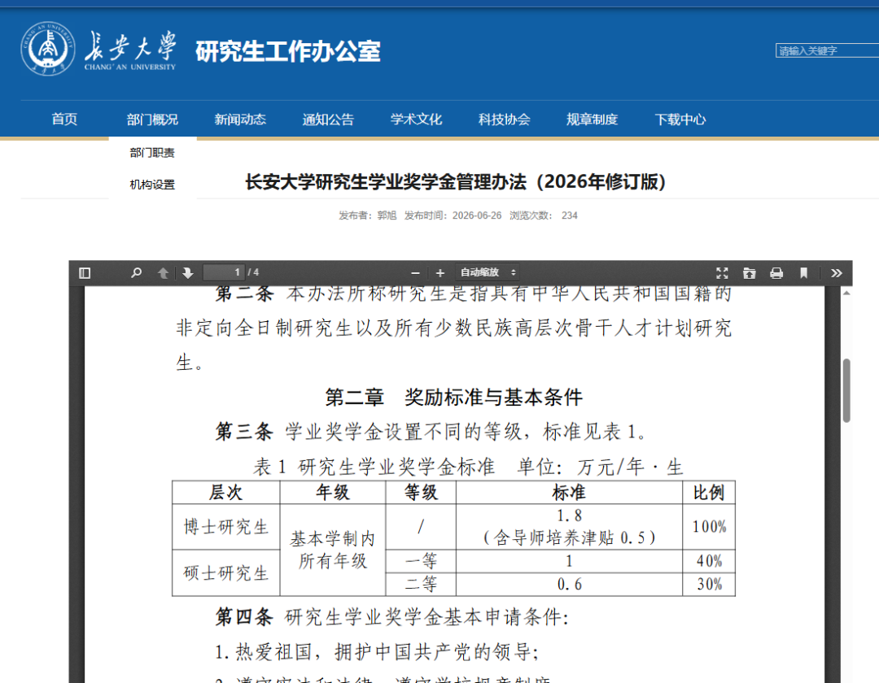Click the PDF vertical scrollbar thumb
The width and height of the screenshot is (879, 683).
pyautogui.click(x=846, y=390)
